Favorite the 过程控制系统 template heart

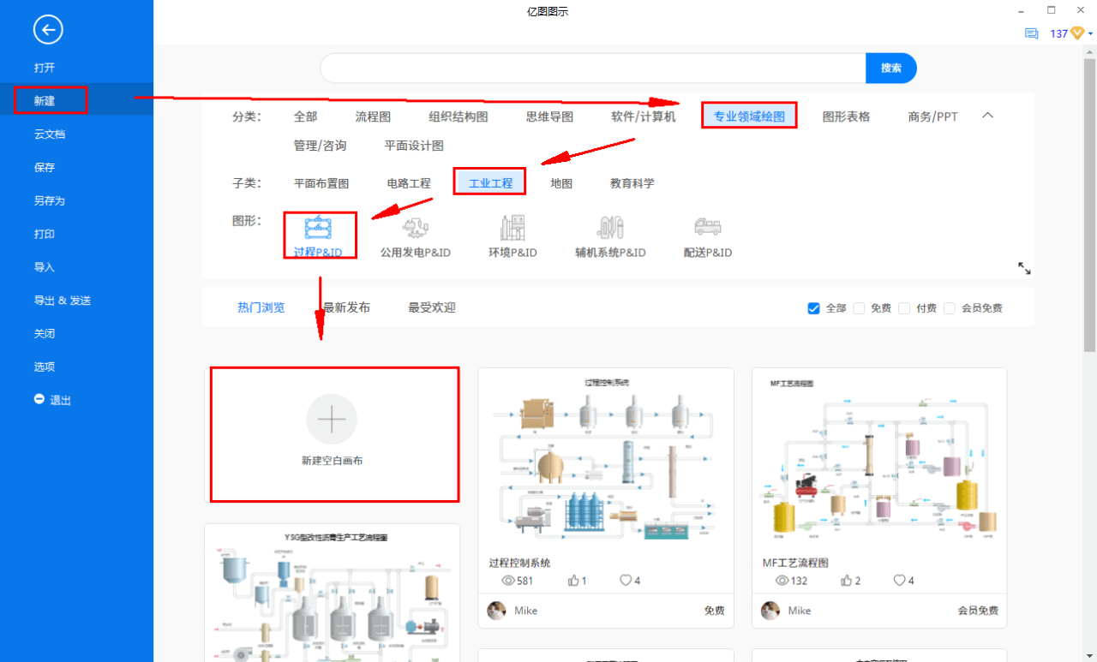point(626,581)
